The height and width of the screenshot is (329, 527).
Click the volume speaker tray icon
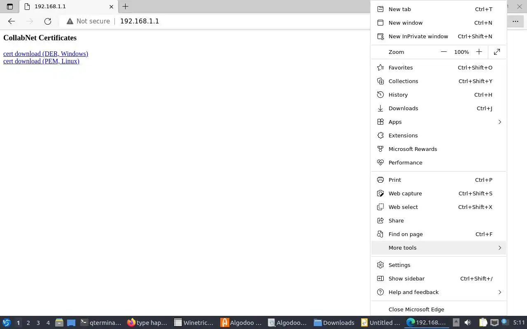coord(467,323)
